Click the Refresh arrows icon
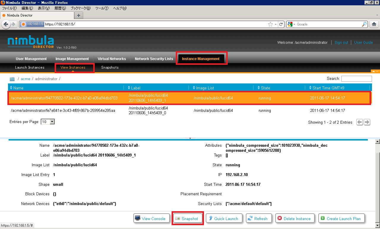This screenshot has height=229, width=380. (250, 218)
